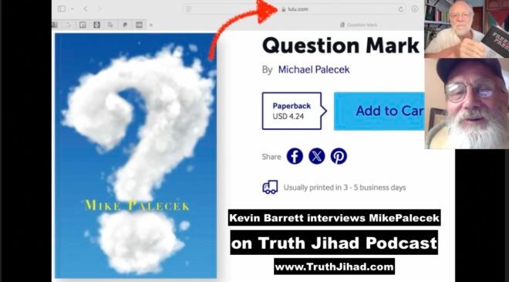Share the book on X
509x282 pixels.
pyautogui.click(x=316, y=156)
